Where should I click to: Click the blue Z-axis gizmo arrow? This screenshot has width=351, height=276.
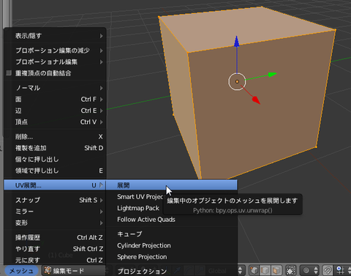pyautogui.click(x=237, y=42)
